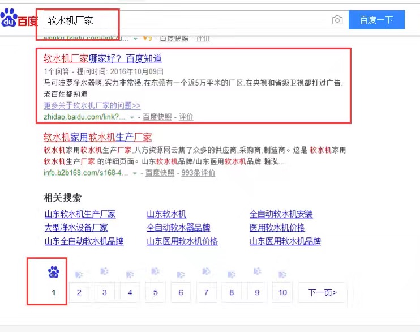Click paw print icon above page 9

coord(257,271)
